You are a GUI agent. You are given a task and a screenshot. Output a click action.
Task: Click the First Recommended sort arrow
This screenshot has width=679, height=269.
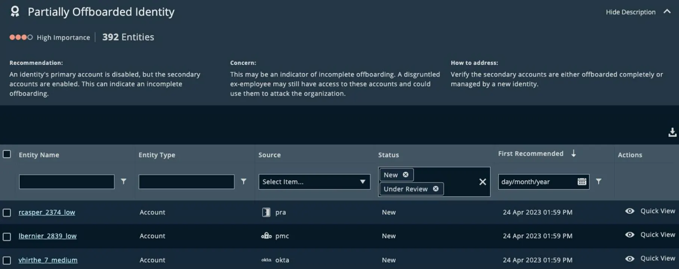pyautogui.click(x=573, y=153)
